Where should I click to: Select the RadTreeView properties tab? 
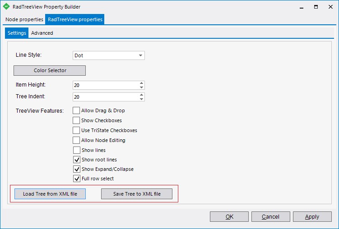pyautogui.click(x=75, y=19)
